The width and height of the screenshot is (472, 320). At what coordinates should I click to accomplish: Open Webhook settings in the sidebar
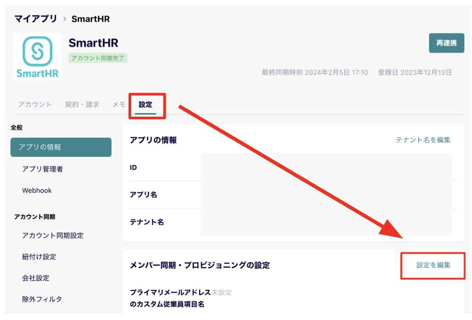(x=37, y=190)
